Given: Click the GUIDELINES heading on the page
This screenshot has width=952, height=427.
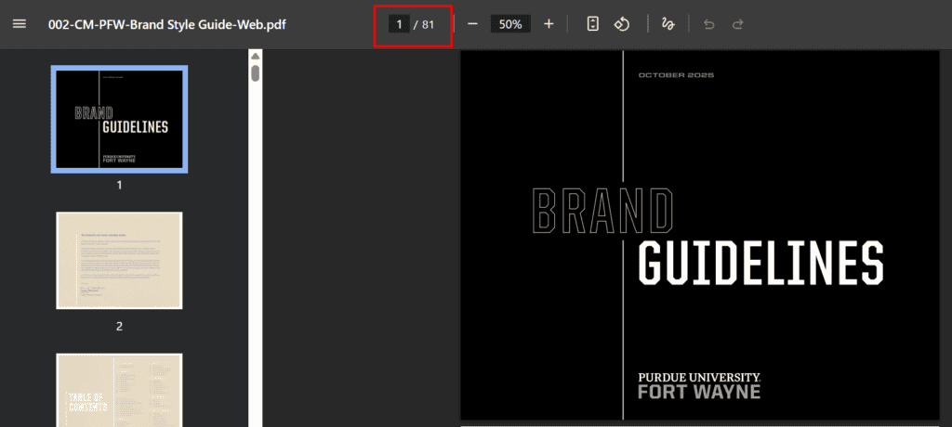Looking at the screenshot, I should point(760,264).
